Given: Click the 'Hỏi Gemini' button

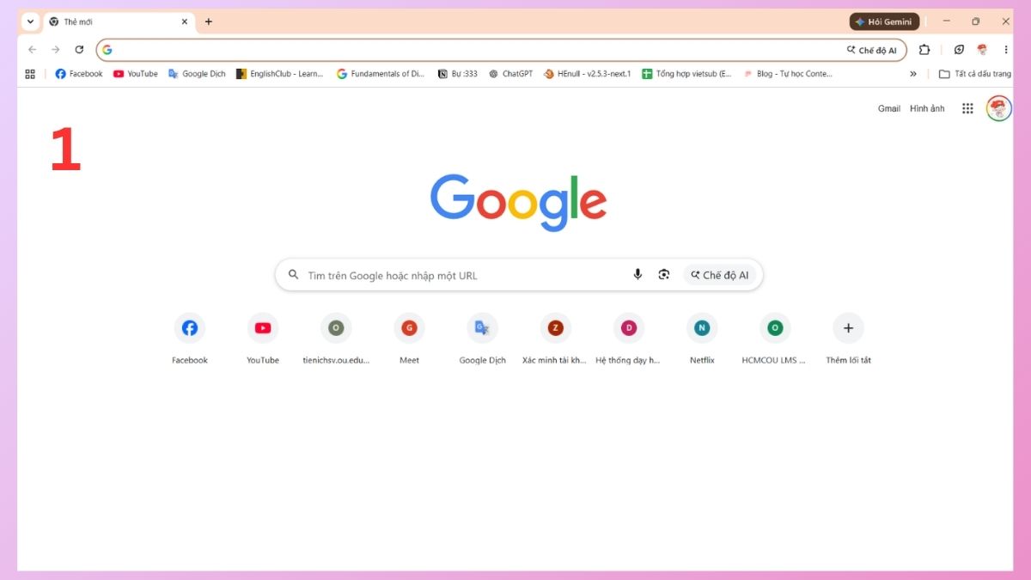Looking at the screenshot, I should click(884, 21).
